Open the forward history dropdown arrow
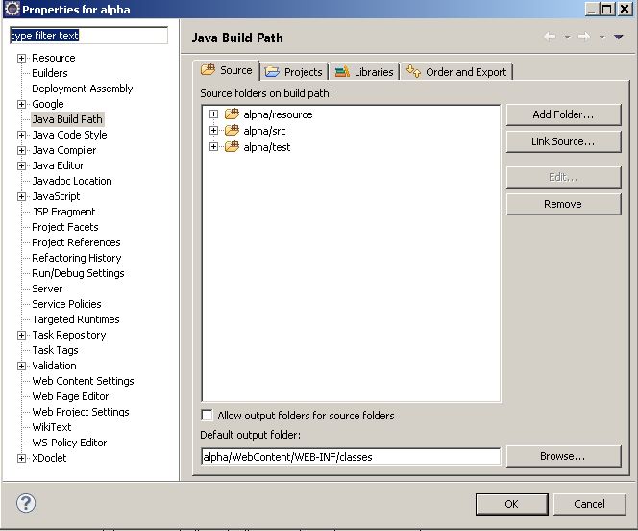This screenshot has width=638, height=531. click(x=601, y=38)
